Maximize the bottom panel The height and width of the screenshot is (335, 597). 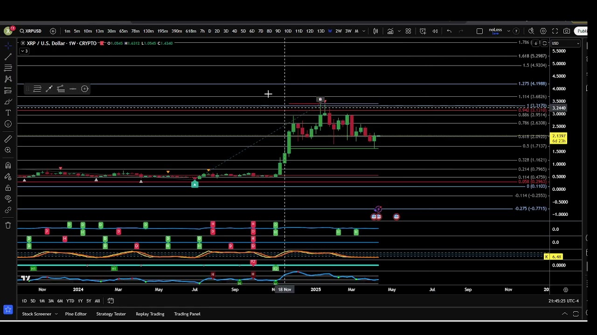click(576, 314)
